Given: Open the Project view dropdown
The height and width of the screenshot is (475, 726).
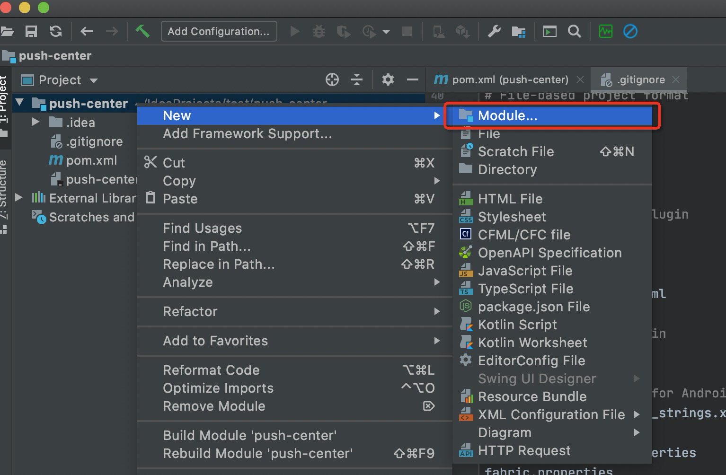Looking at the screenshot, I should (94, 80).
